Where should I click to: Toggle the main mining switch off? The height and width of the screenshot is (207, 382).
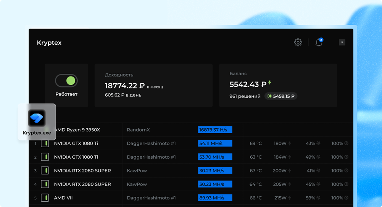[66, 81]
